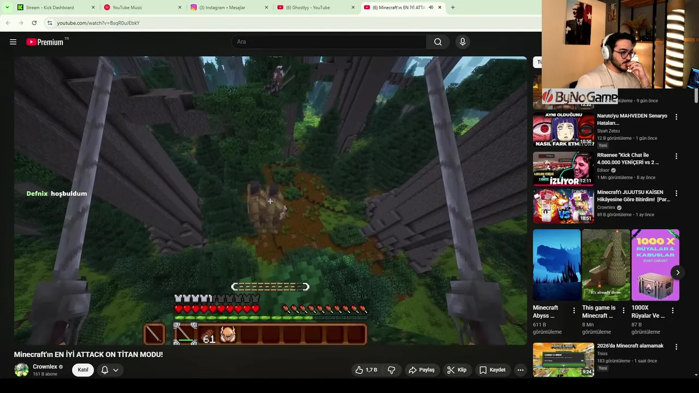Image resolution: width=699 pixels, height=393 pixels.
Task: Open the Minecraft Abyss short thumbnail
Action: pos(556,265)
